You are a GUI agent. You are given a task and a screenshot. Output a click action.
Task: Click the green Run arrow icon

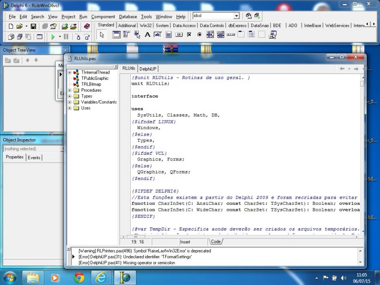53,37
